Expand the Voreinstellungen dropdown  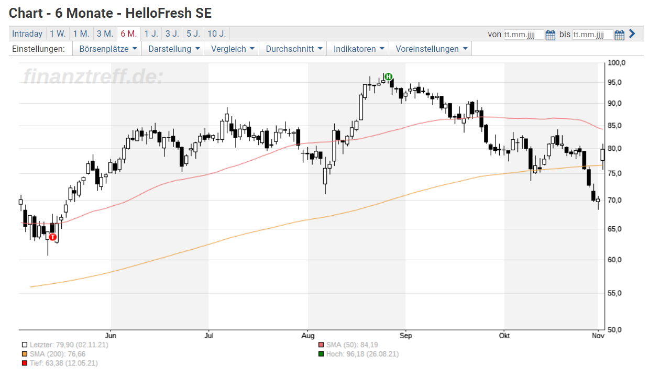pos(431,49)
